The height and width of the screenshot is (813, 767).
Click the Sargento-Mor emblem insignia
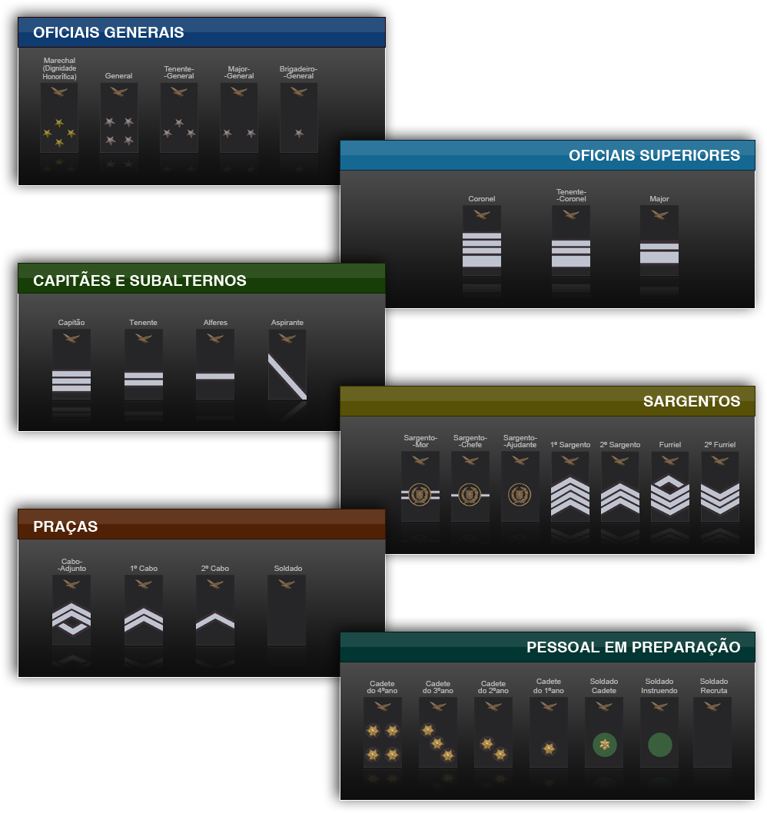(420, 486)
